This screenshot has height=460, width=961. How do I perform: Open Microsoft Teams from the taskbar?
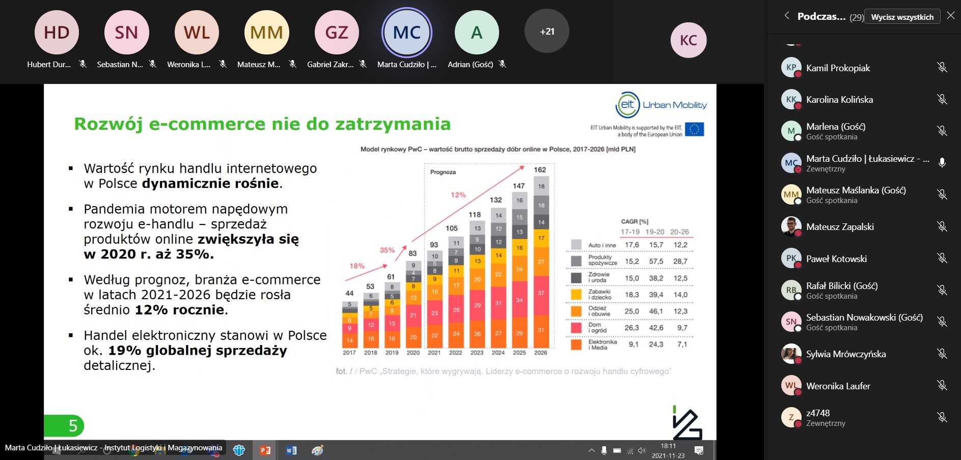pos(239,450)
